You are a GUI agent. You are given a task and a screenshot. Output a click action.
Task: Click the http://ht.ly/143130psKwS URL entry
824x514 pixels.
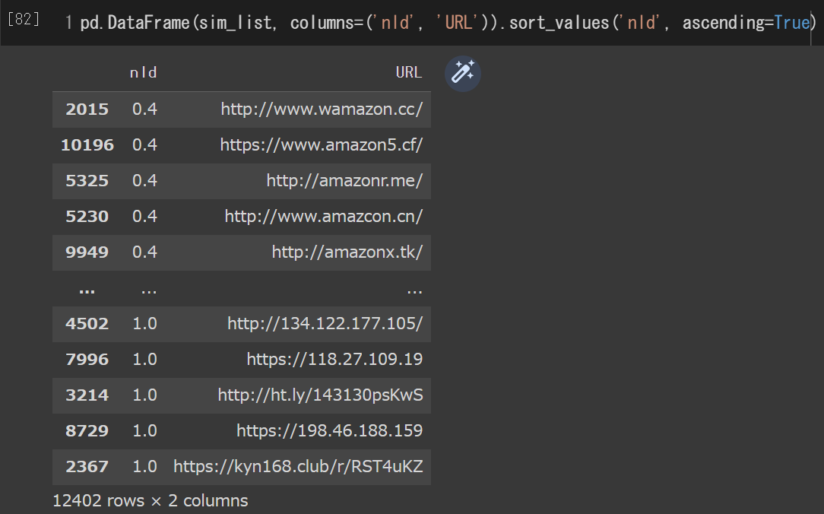click(x=320, y=395)
